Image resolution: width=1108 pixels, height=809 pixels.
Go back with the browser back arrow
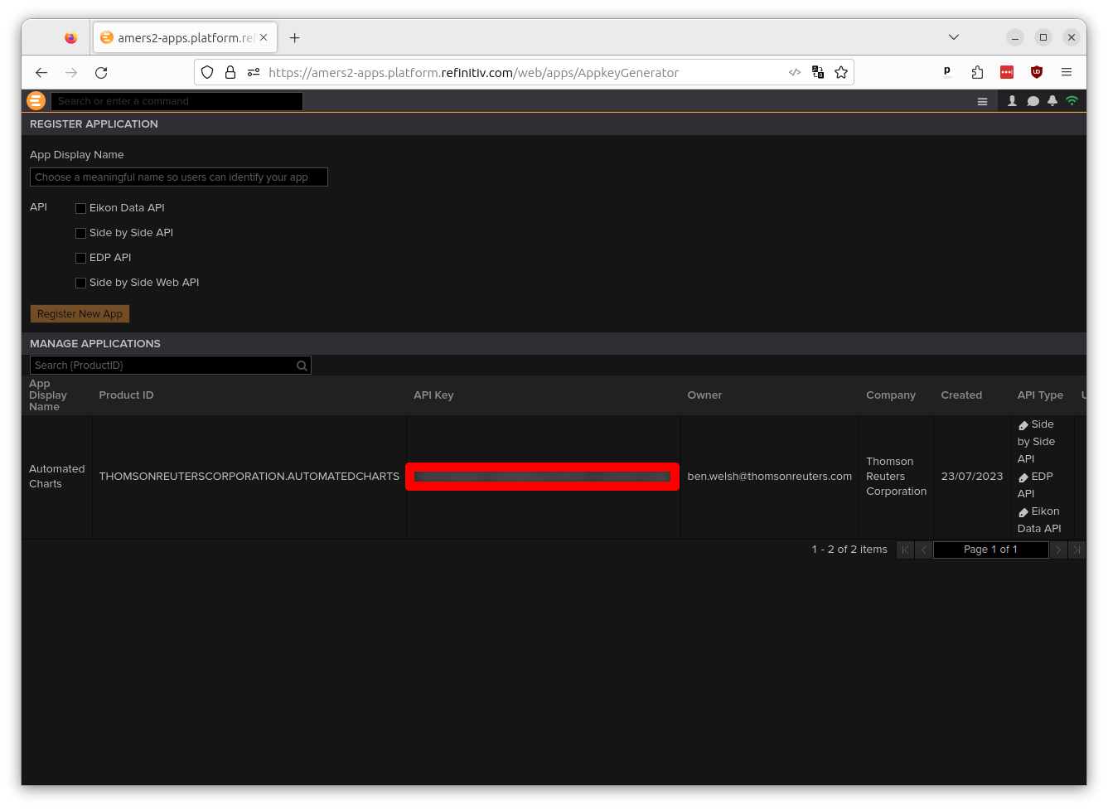(x=41, y=73)
